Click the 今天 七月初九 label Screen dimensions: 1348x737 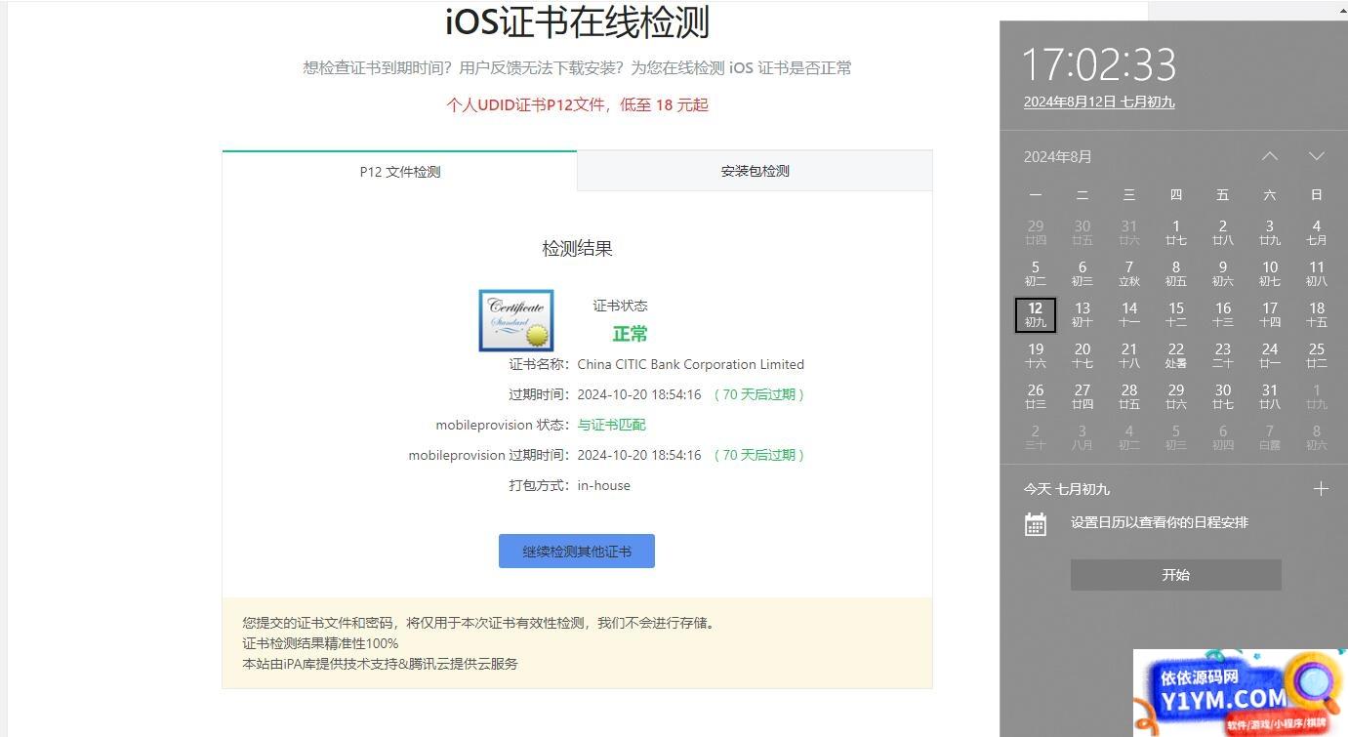click(1066, 489)
